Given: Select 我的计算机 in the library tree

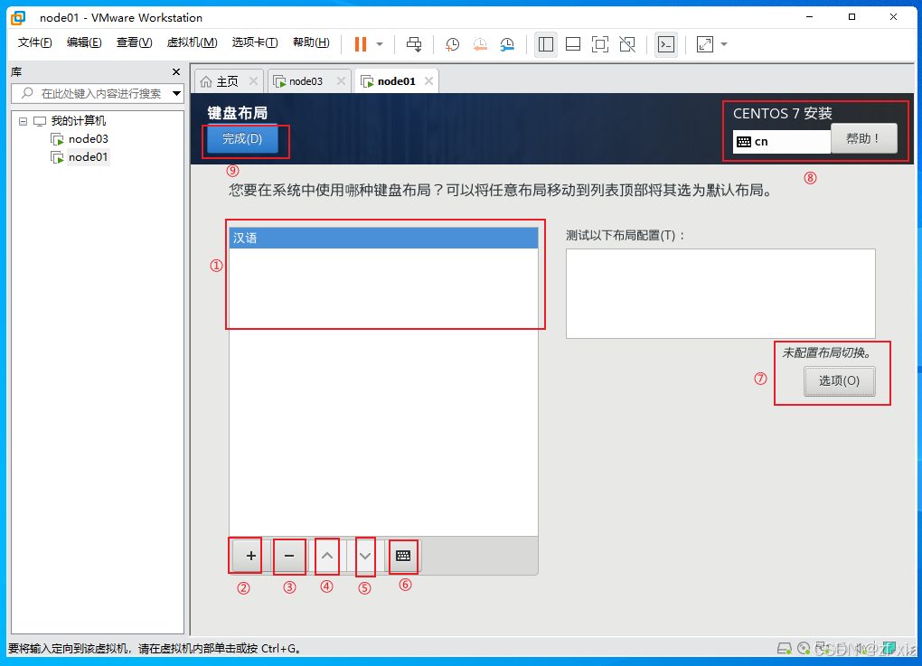Looking at the screenshot, I should pos(79,121).
